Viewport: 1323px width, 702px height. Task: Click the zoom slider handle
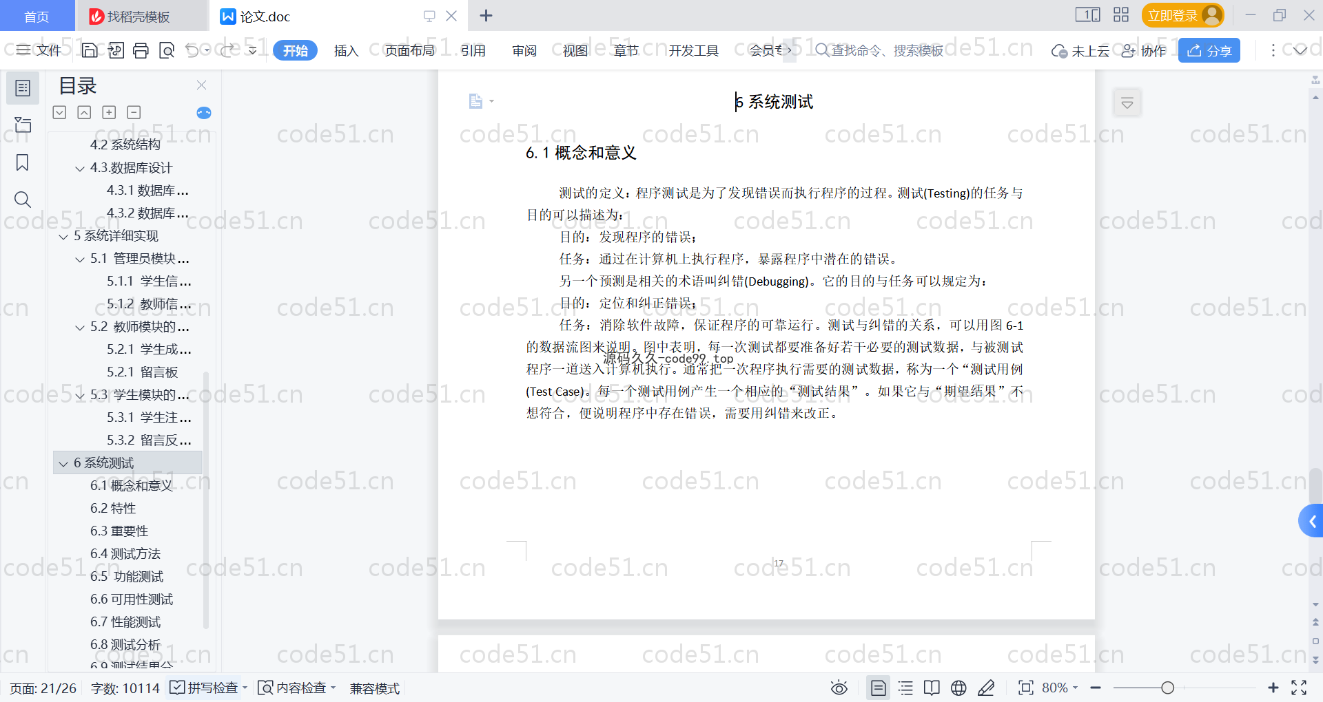coord(1167,688)
